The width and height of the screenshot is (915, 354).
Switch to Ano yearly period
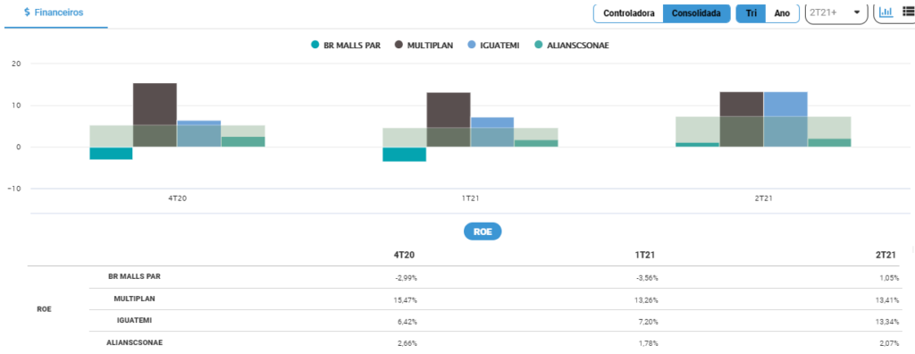click(x=781, y=13)
